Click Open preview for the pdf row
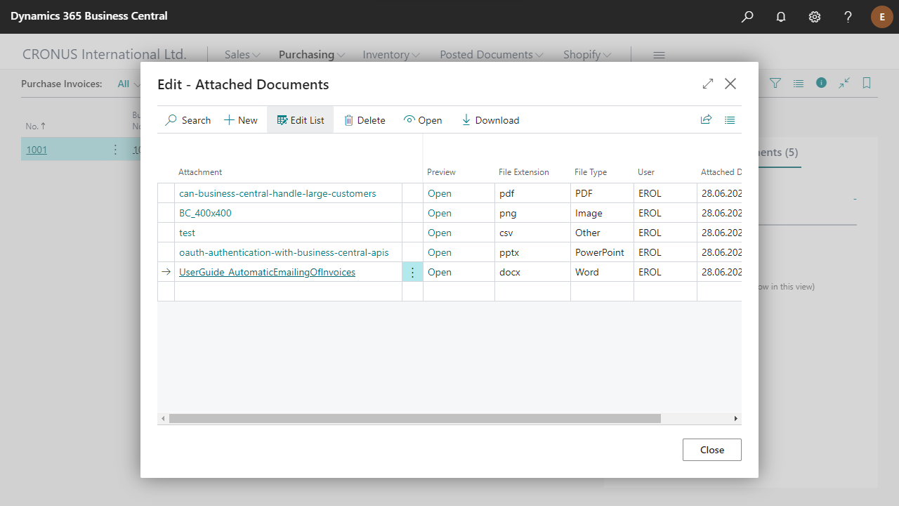This screenshot has width=899, height=506. 440,193
